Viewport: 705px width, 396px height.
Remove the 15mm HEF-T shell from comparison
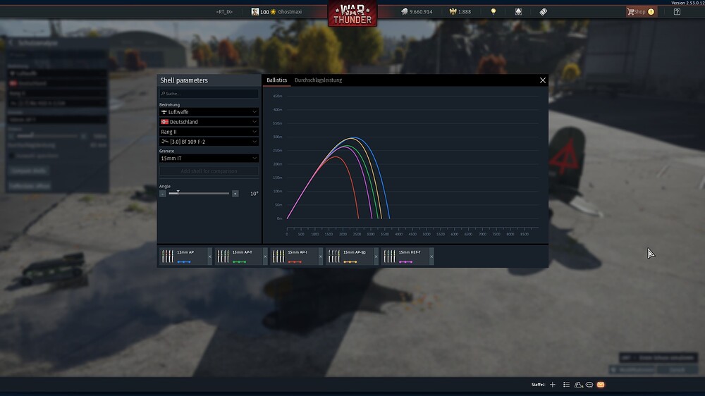[x=431, y=256]
